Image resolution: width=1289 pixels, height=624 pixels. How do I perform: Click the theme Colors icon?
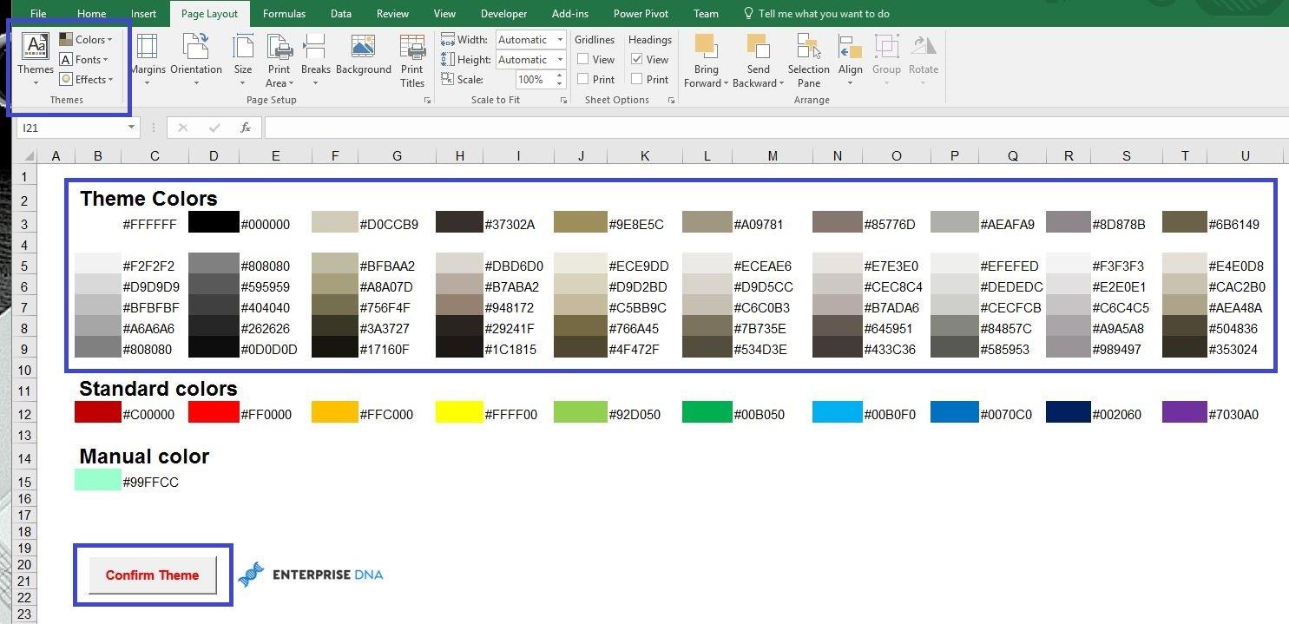pyautogui.click(x=66, y=39)
